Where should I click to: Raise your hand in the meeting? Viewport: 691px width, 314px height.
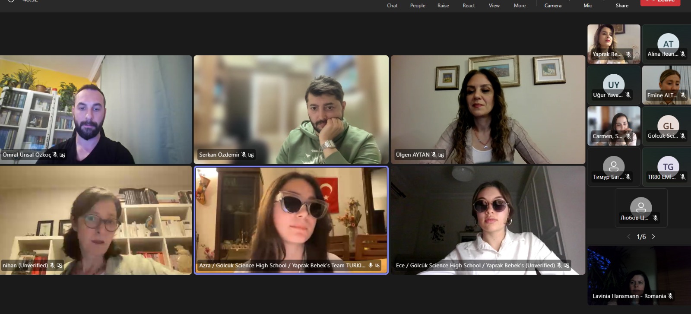tap(443, 4)
